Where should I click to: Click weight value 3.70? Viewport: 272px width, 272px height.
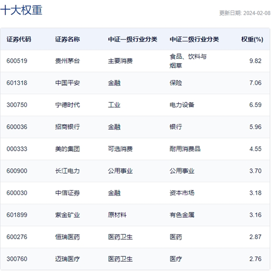[x=255, y=171]
